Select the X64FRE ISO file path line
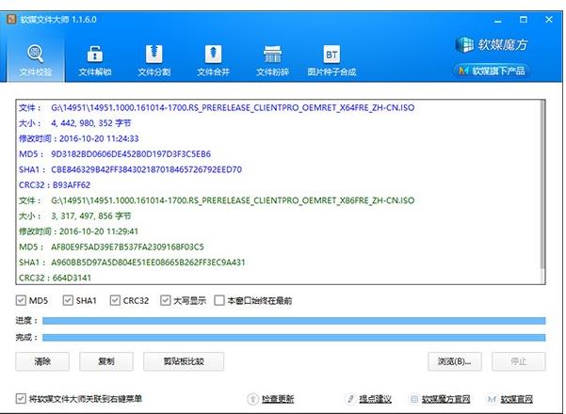 coord(217,107)
